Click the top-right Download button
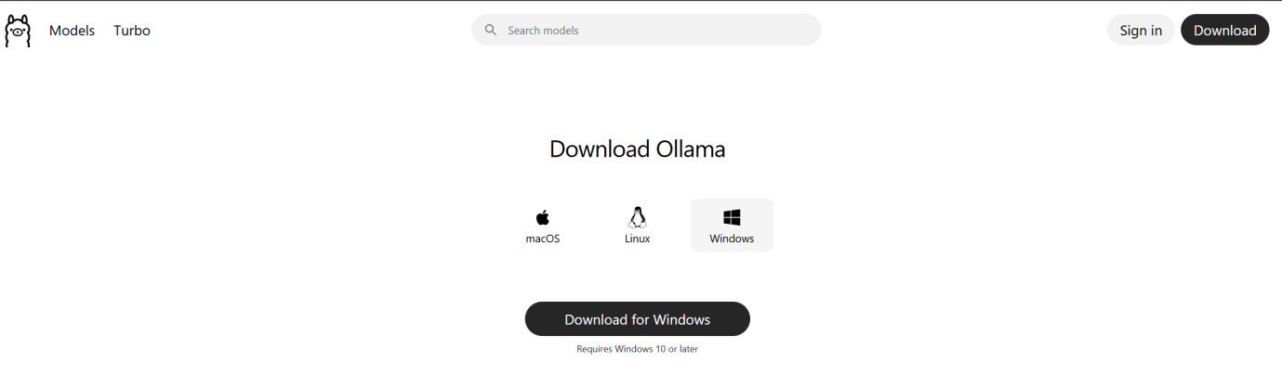 1225,30
